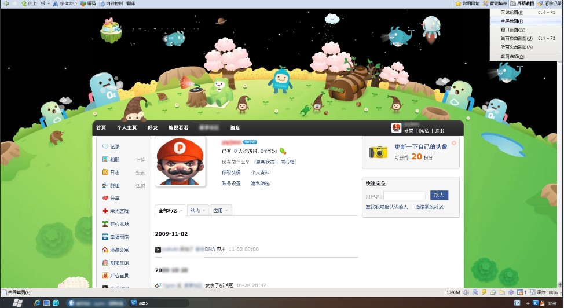Open 胡莱旅馆 app in sidebar
Viewport: 564px width, 308px height.
(x=119, y=263)
